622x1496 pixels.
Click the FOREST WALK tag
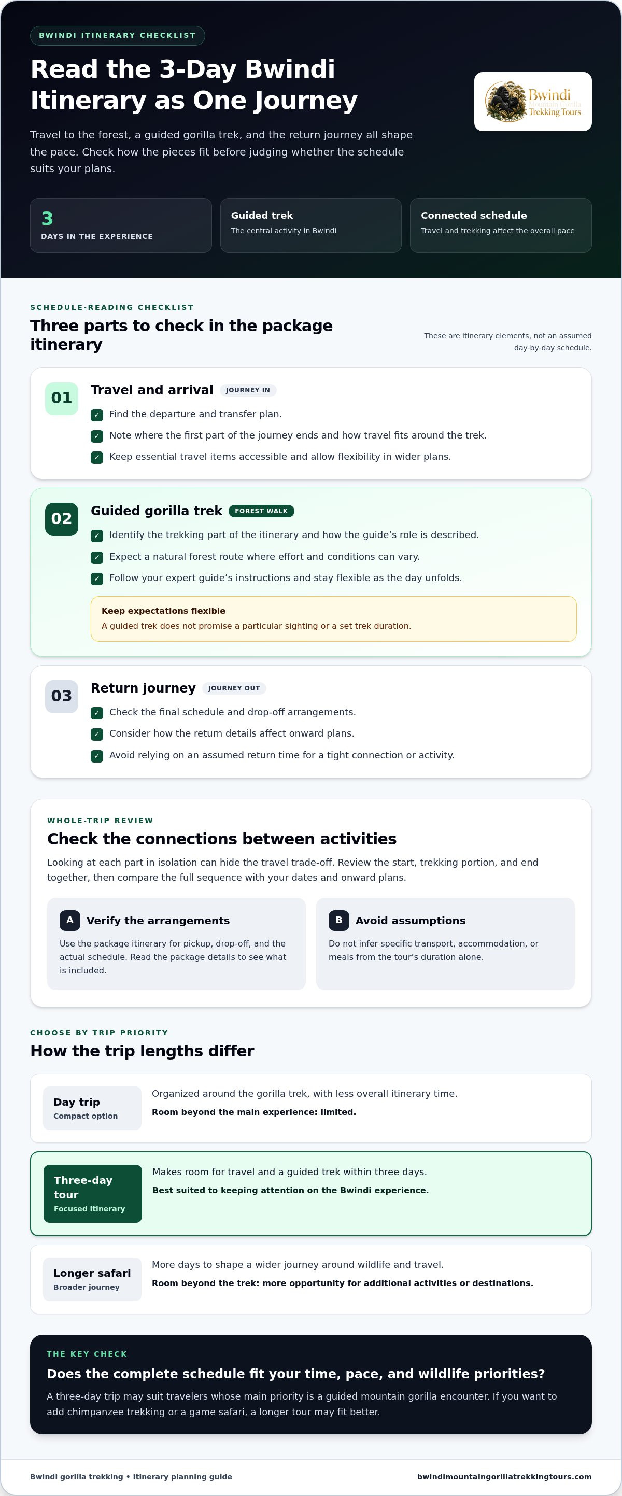coord(261,511)
